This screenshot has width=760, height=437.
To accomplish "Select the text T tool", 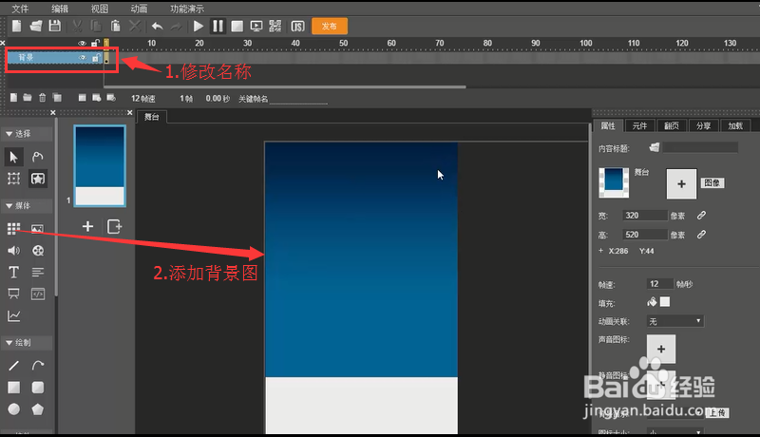I will click(13, 273).
